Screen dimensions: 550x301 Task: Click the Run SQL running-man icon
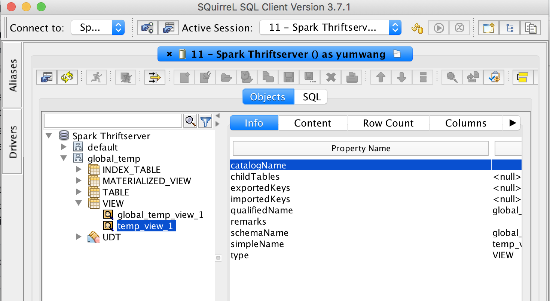(x=97, y=77)
